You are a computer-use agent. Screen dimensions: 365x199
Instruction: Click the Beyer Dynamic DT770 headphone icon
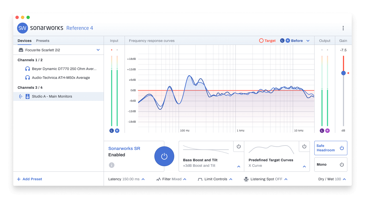[x=28, y=69]
